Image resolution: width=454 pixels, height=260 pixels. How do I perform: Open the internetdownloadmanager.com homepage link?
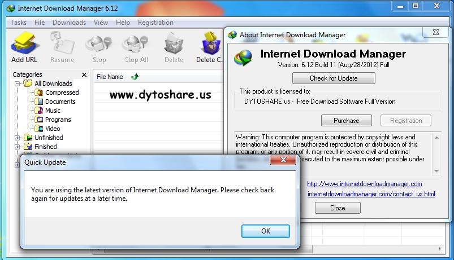pos(364,184)
